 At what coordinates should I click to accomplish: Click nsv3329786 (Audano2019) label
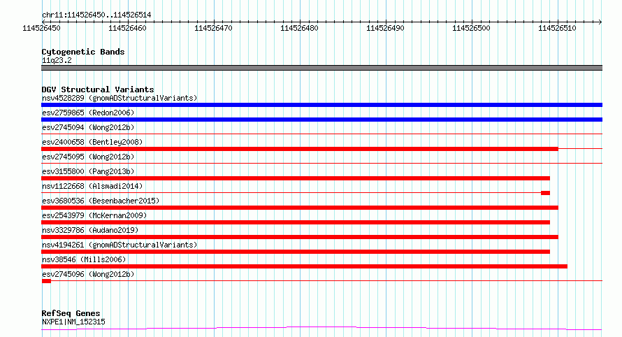coord(90,230)
